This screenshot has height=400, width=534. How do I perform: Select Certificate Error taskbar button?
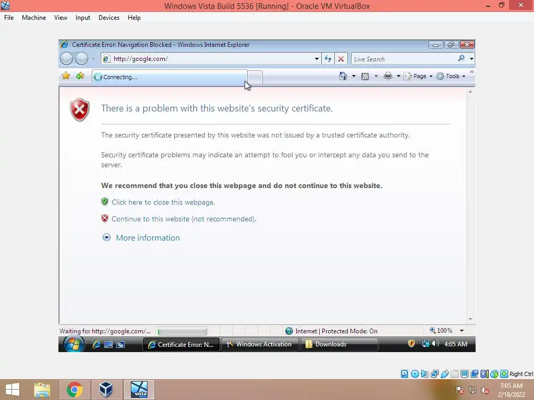point(181,345)
